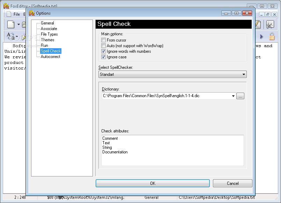This screenshot has height=203, width=281.
Task: Select Autocorrect in the options tree
Action: click(x=50, y=57)
